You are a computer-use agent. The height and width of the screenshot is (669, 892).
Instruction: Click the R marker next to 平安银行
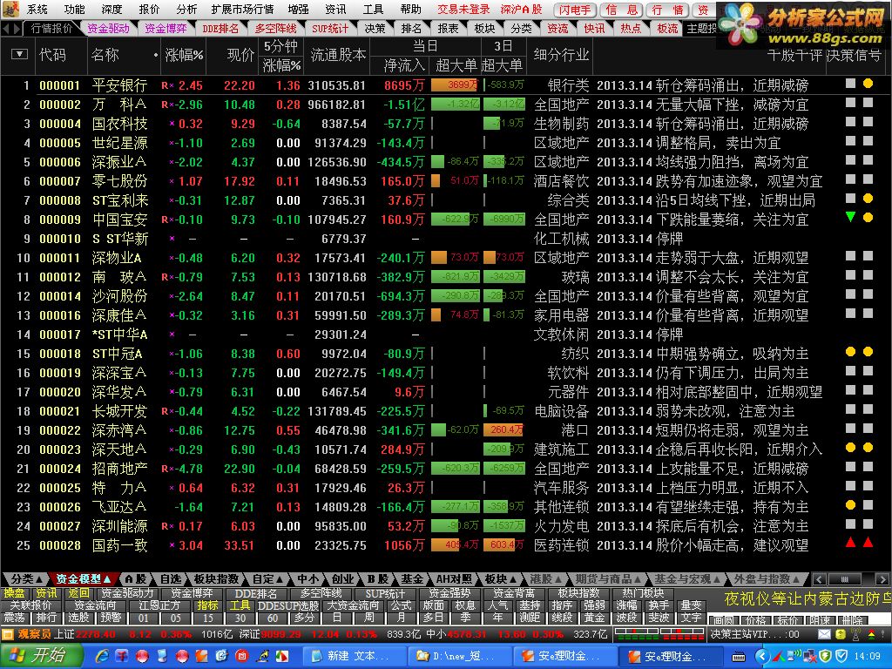click(165, 85)
